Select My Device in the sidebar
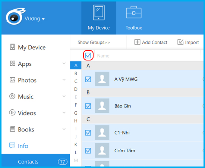 pos(32,47)
